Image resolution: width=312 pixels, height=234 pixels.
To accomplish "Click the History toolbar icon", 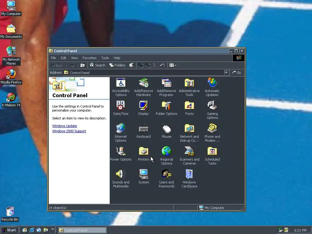I will [132, 65].
